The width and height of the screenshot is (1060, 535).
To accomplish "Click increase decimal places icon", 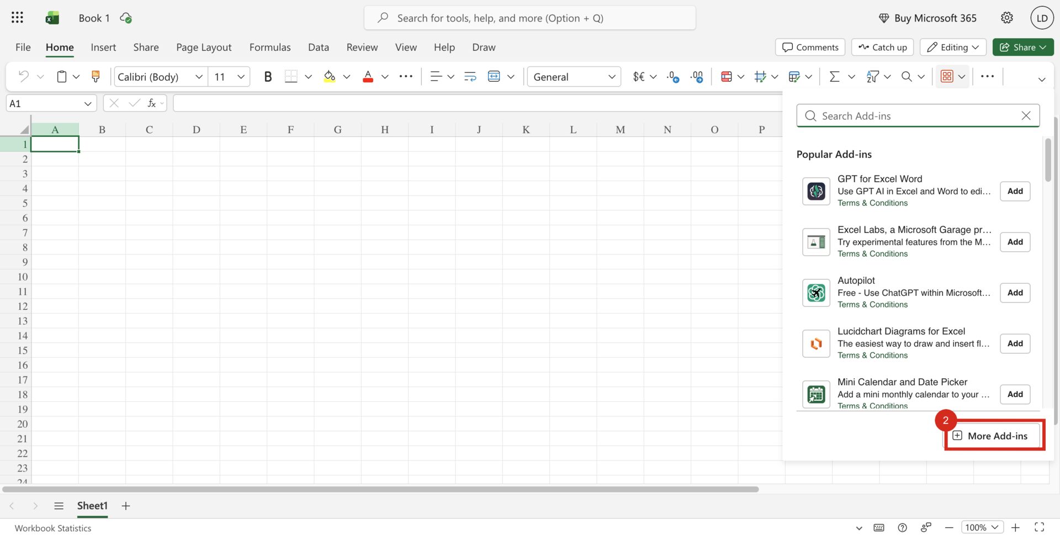I will [x=697, y=77].
